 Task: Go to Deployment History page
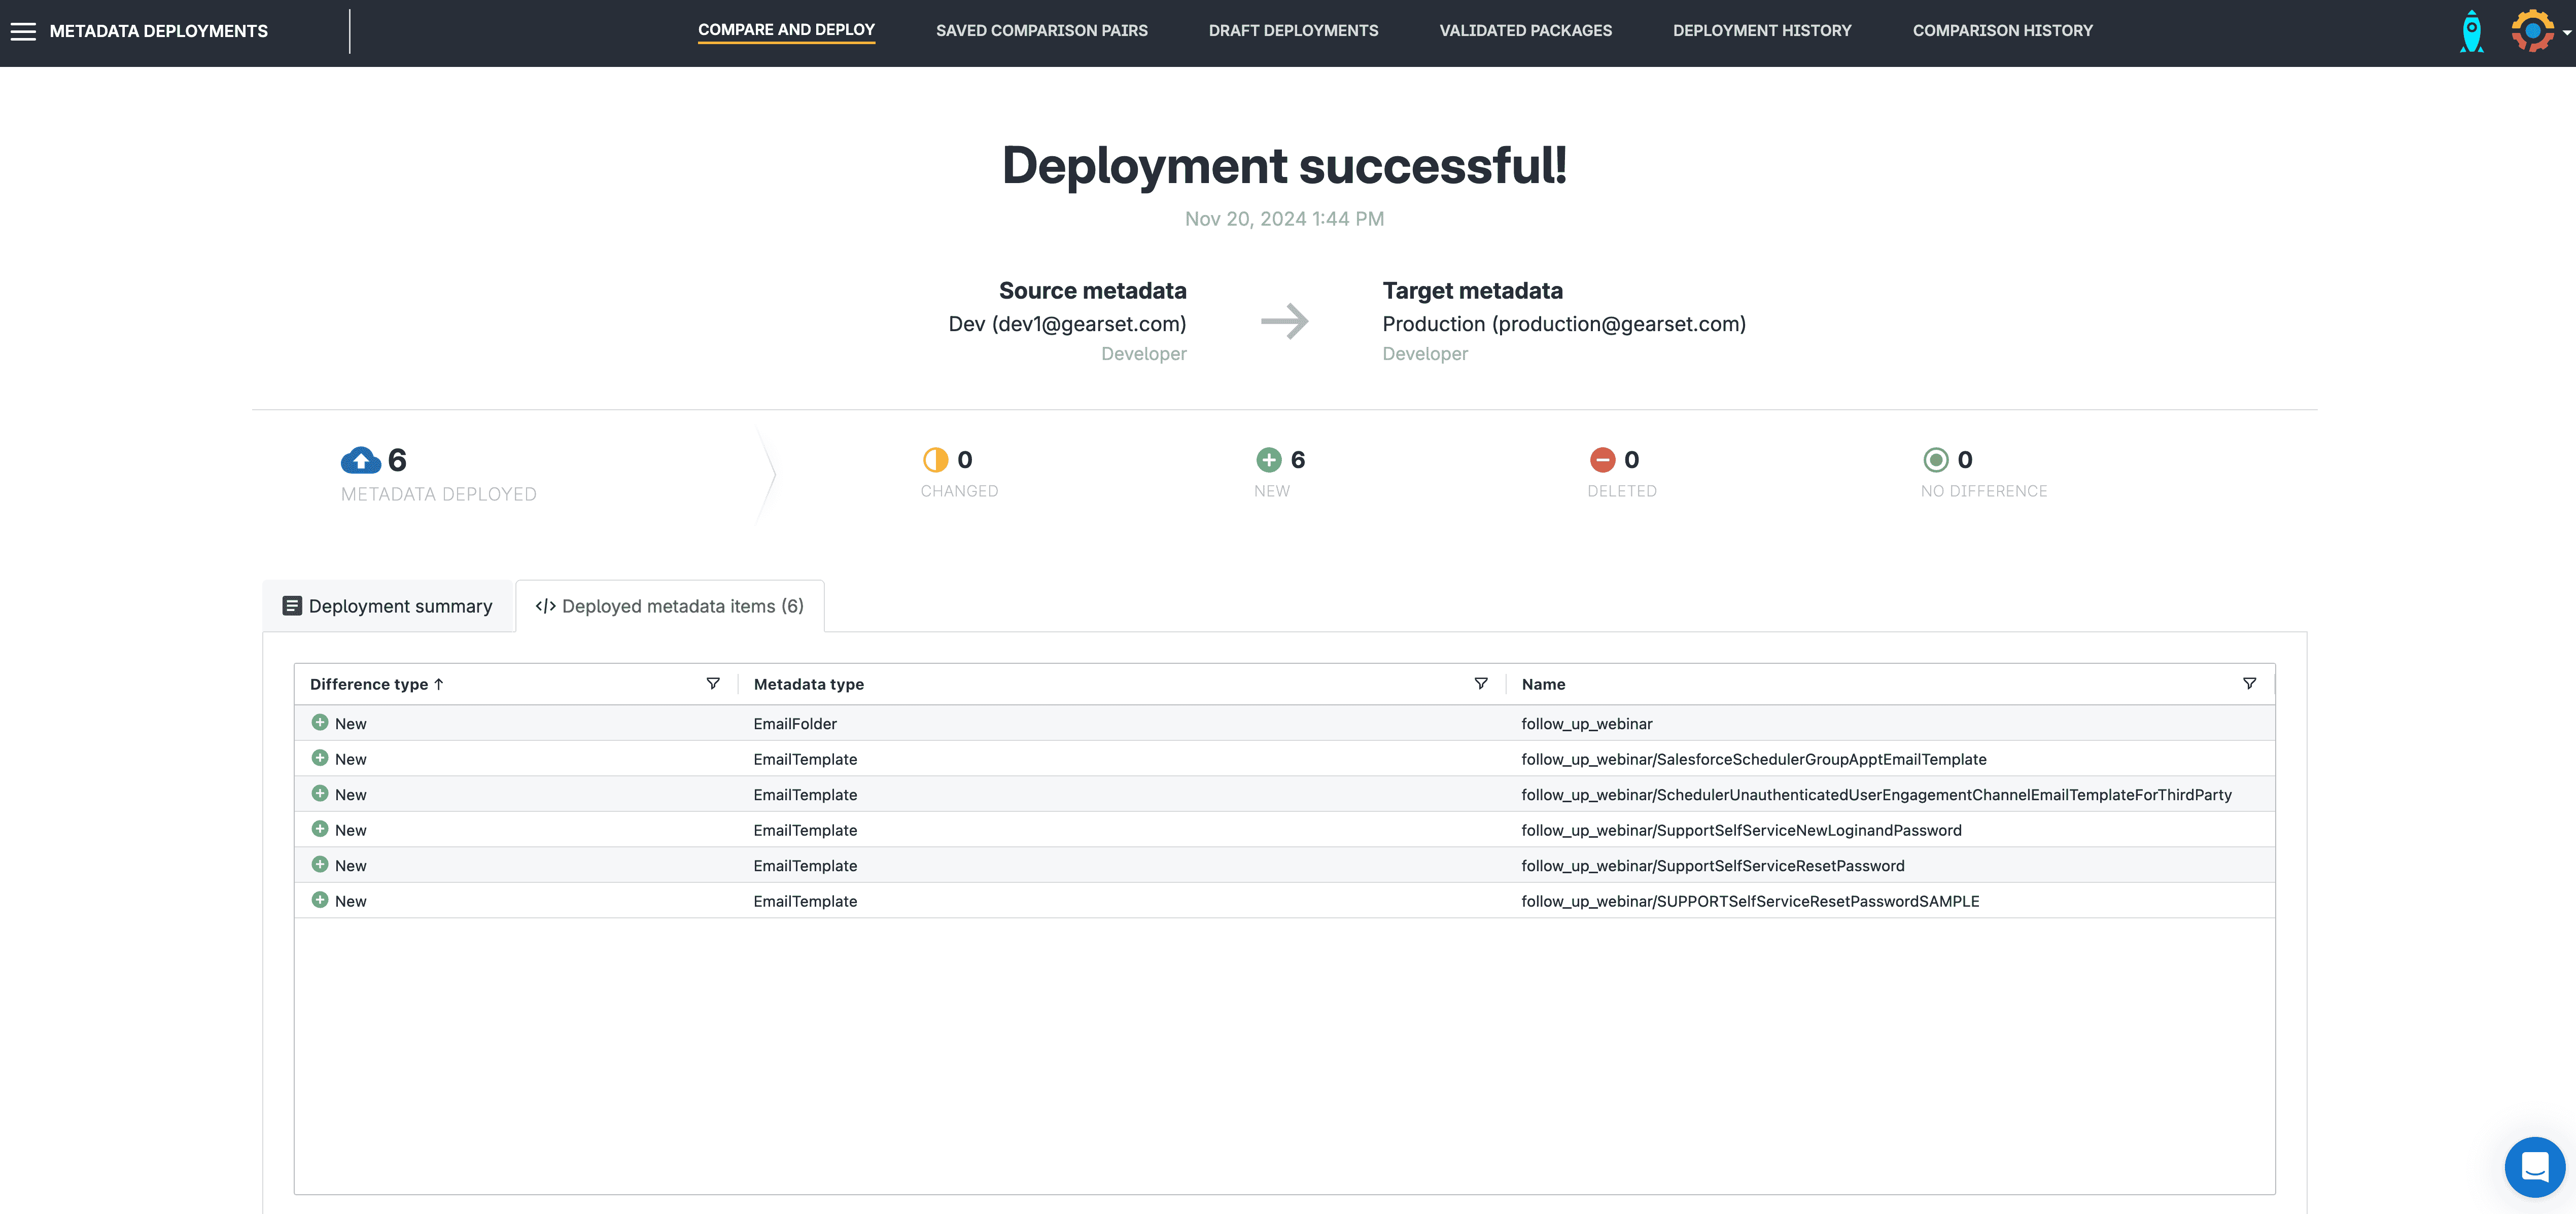1762,31
